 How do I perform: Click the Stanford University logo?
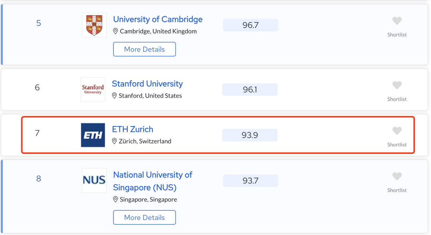pos(93,89)
